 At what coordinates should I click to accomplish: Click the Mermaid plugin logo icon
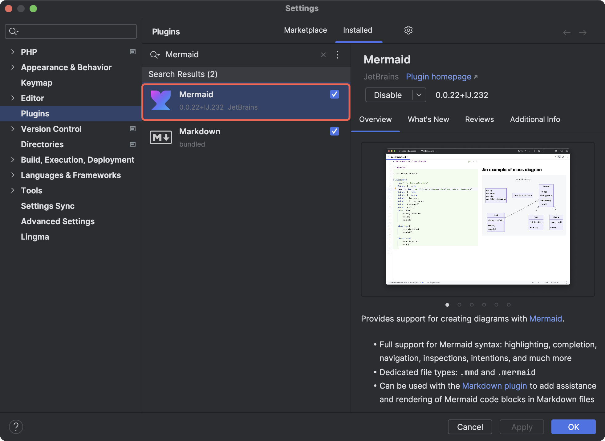[x=161, y=100]
